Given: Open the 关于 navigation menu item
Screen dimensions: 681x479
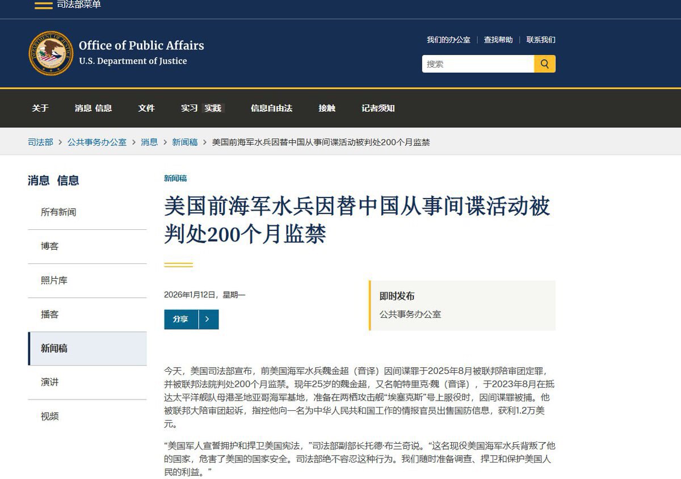Looking at the screenshot, I should (x=40, y=108).
